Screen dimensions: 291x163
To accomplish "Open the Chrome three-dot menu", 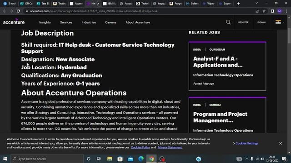I will coord(286,11).
